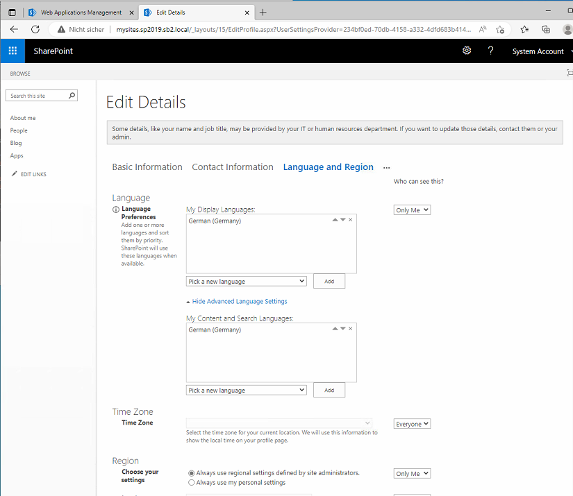The image size is (573, 496).
Task: Open a new browser tab with plus
Action: [263, 12]
